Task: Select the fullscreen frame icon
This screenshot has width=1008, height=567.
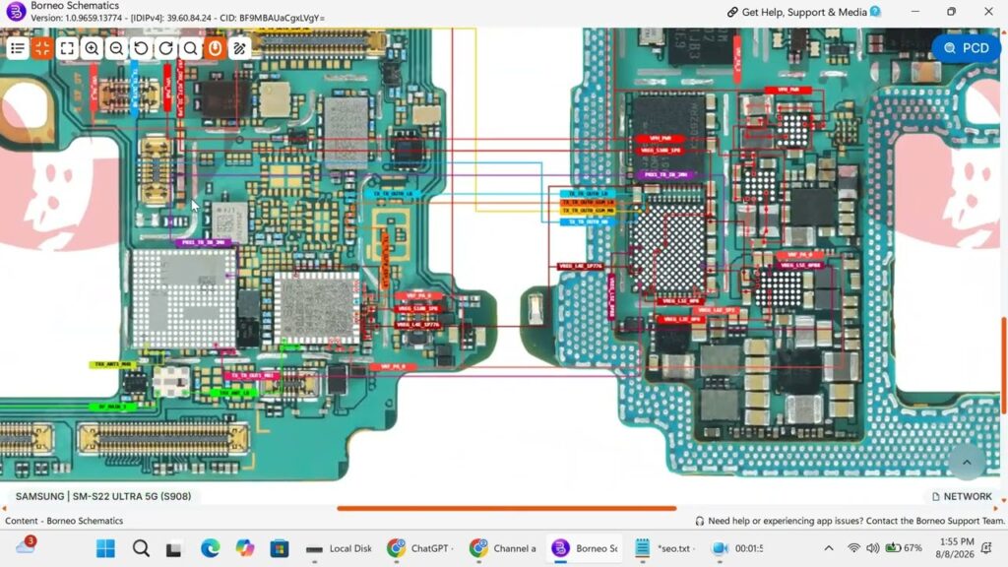Action: point(67,48)
